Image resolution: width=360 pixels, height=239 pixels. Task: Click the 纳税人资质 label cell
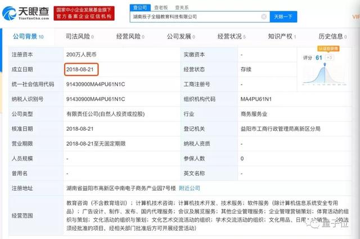209,144
